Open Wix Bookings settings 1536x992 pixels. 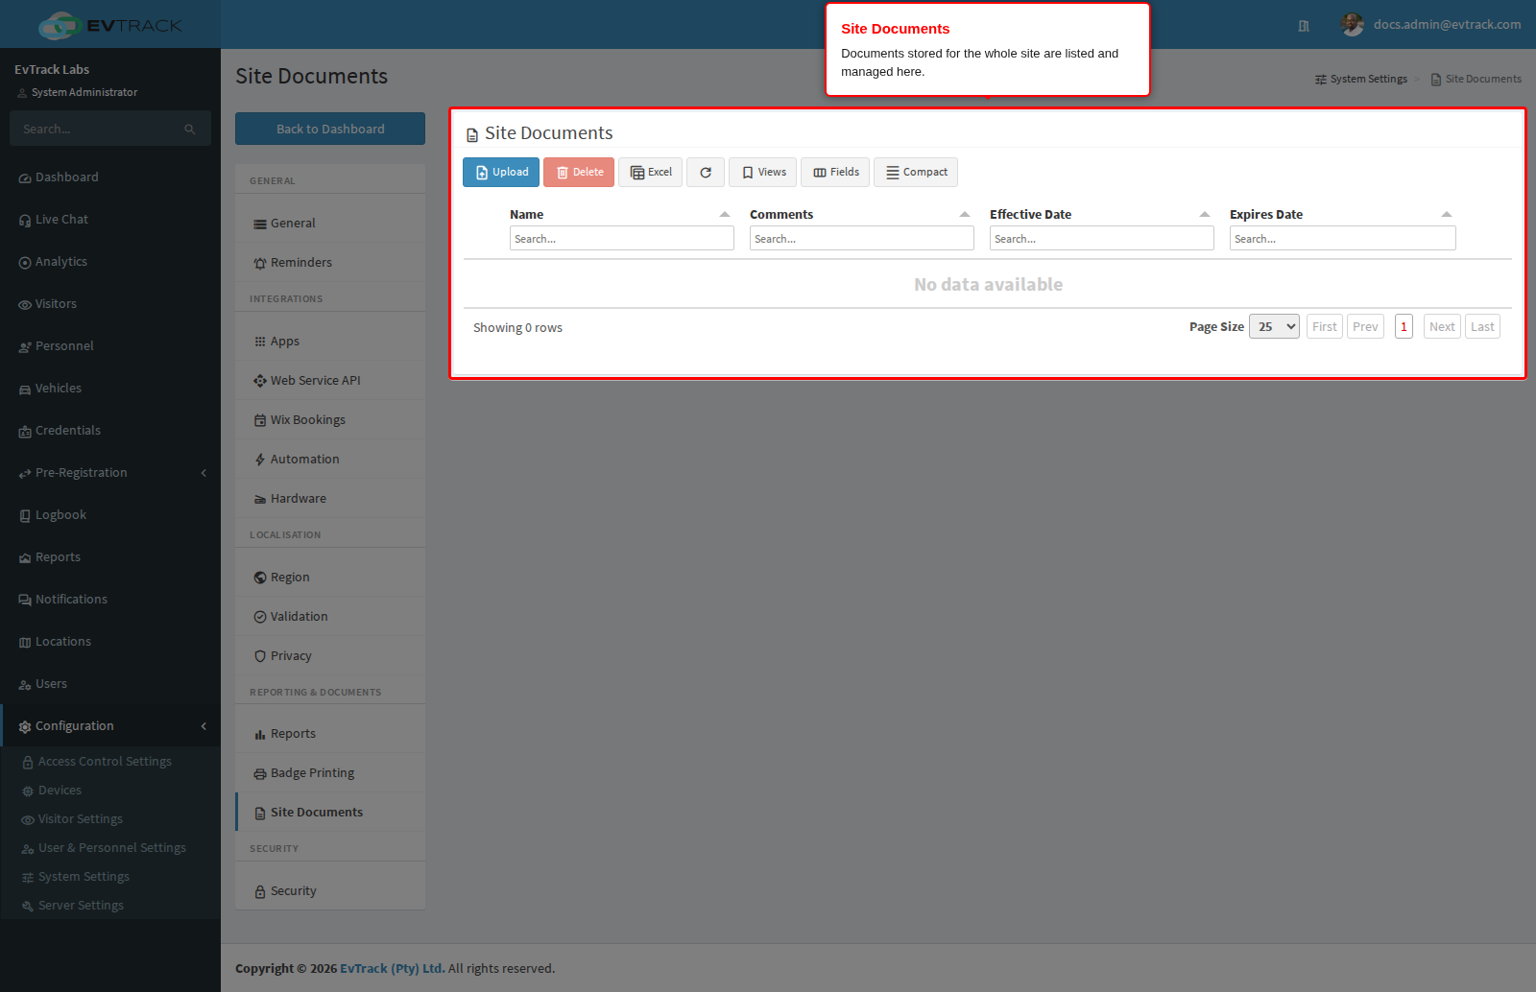tap(330, 420)
